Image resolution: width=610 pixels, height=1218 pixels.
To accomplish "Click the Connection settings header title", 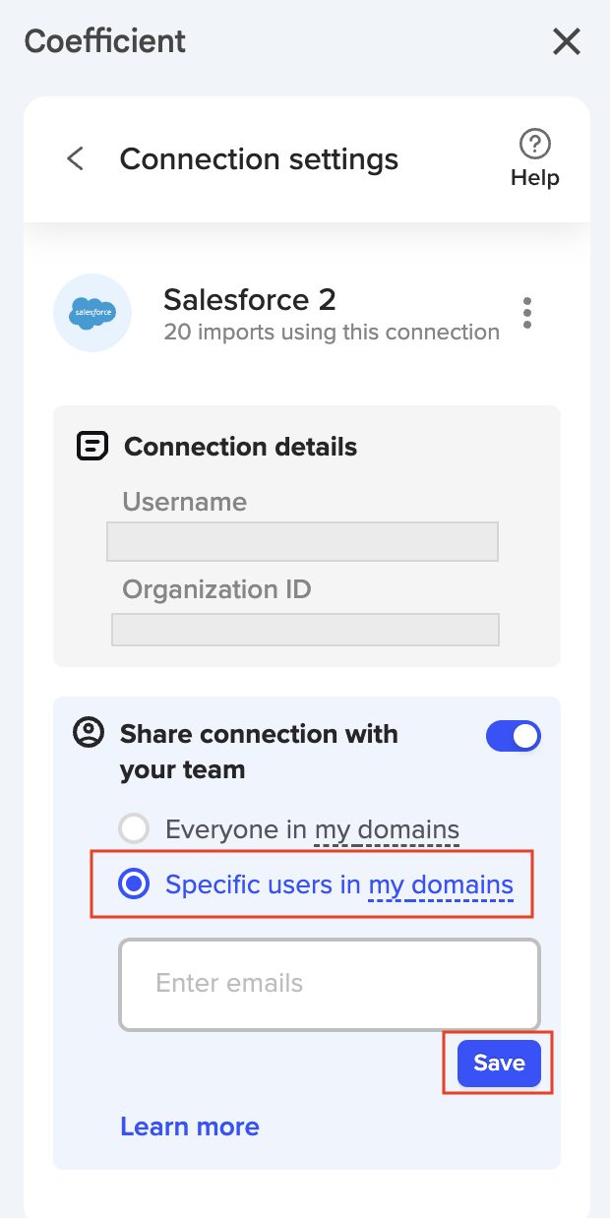I will [259, 159].
